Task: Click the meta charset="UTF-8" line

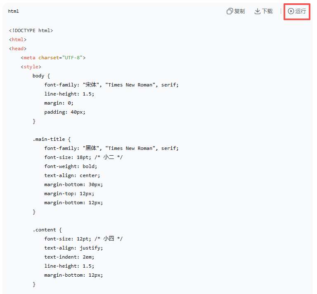Action: click(x=53, y=58)
